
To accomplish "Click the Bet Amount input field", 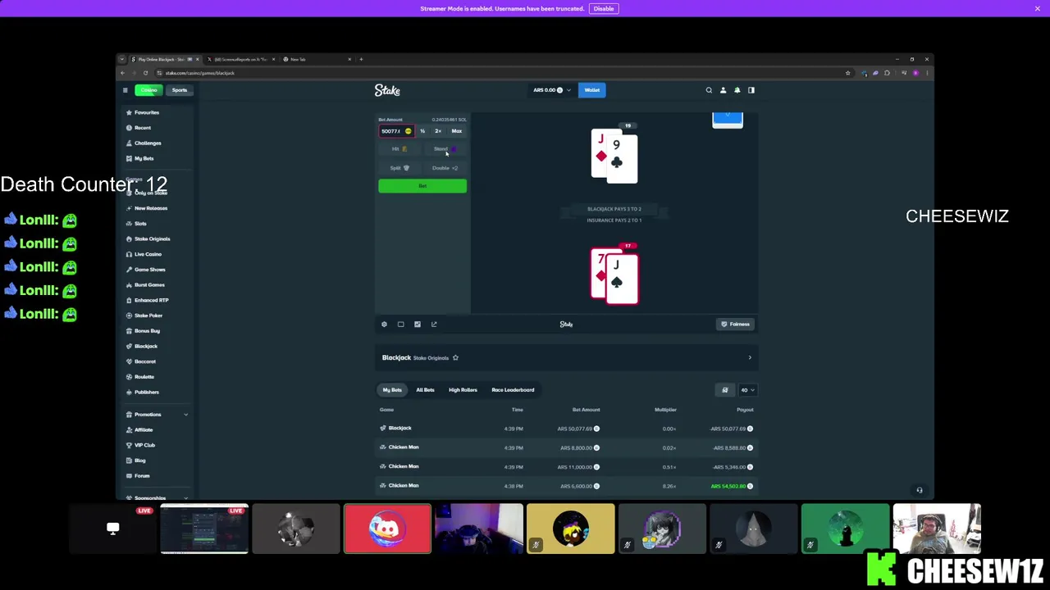I will click(396, 131).
